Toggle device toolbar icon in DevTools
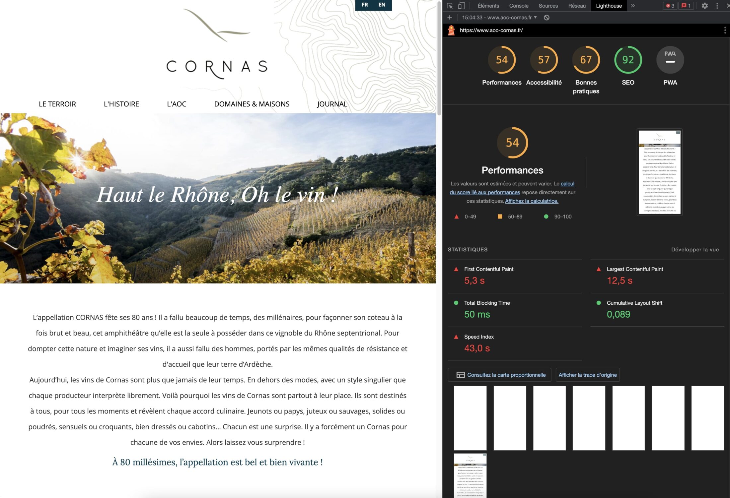The width and height of the screenshot is (730, 498). (461, 6)
